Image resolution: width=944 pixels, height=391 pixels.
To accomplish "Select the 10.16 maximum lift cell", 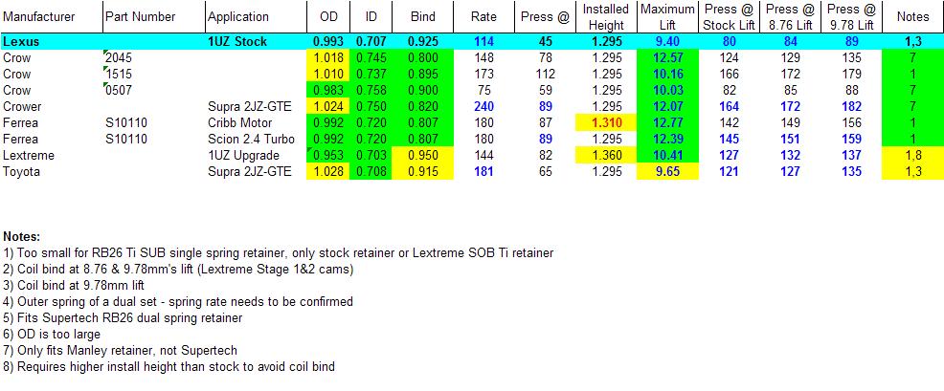I will pos(667,75).
